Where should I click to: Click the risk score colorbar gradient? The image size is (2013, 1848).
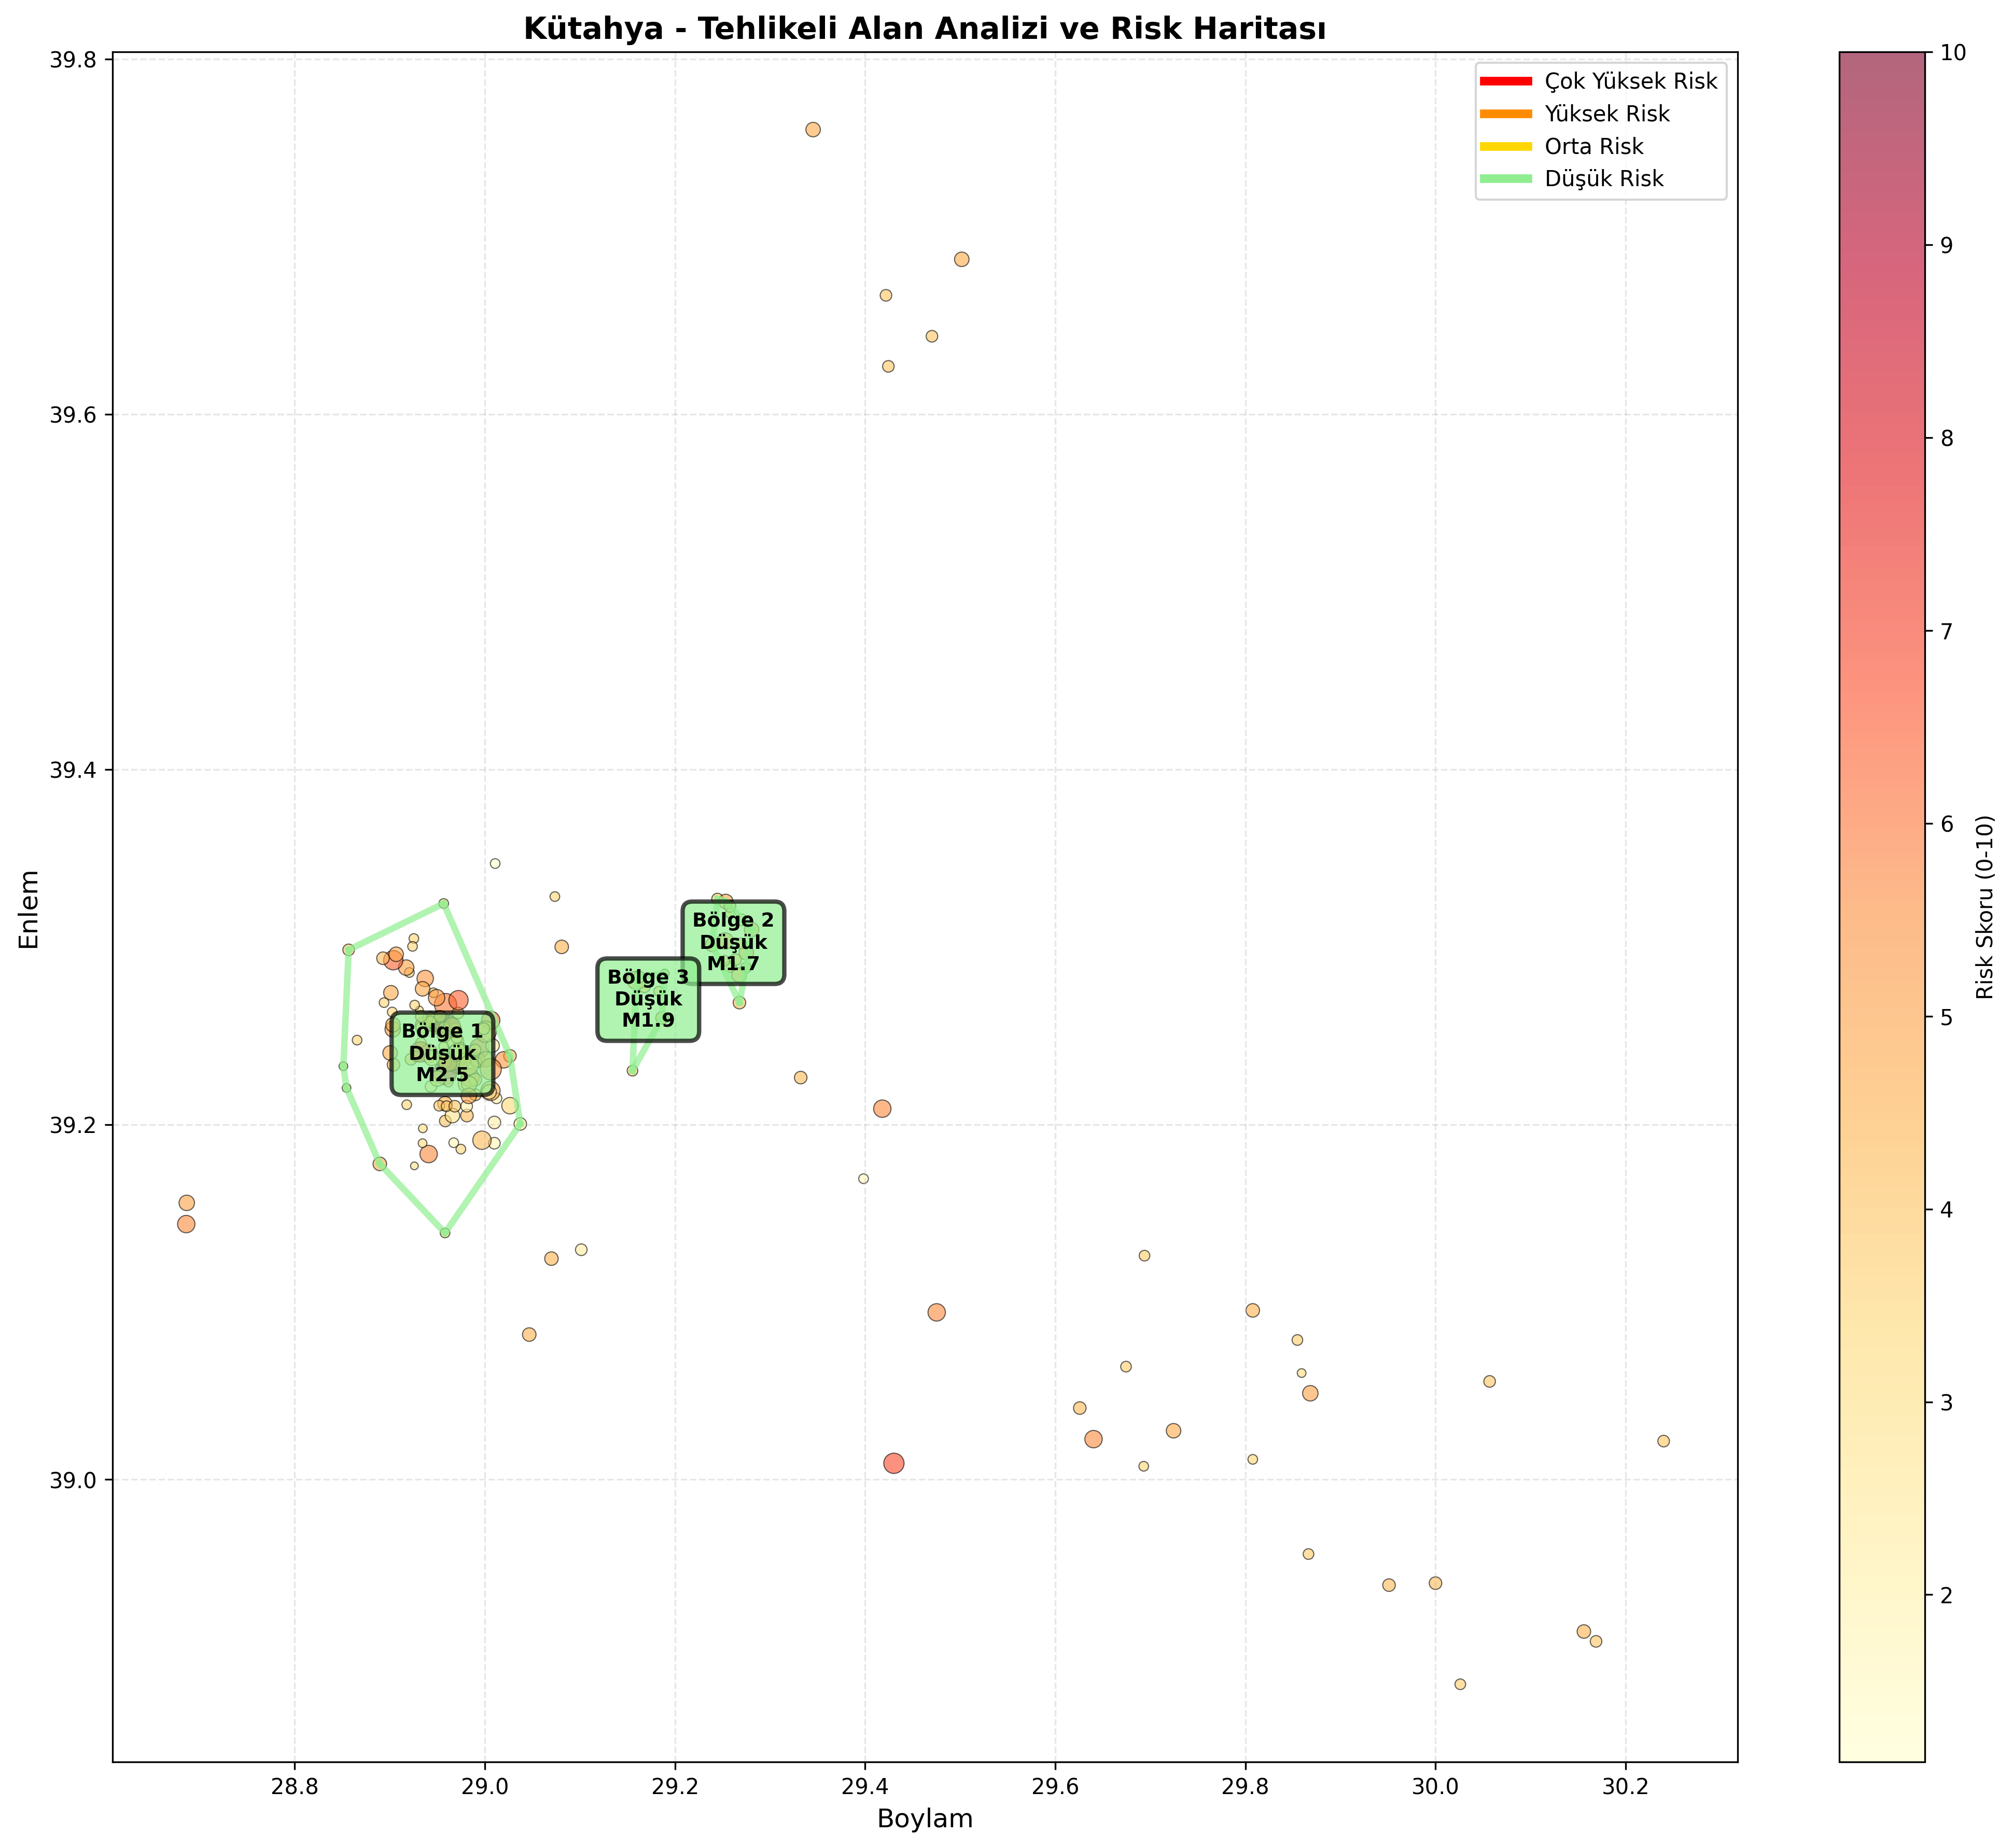click(x=1881, y=907)
